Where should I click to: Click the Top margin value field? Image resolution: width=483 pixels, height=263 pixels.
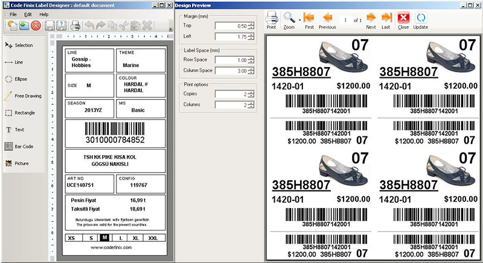coord(231,26)
